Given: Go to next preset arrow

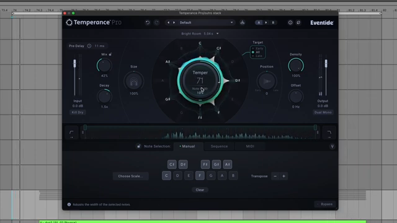Looking at the screenshot, I should pos(174,22).
